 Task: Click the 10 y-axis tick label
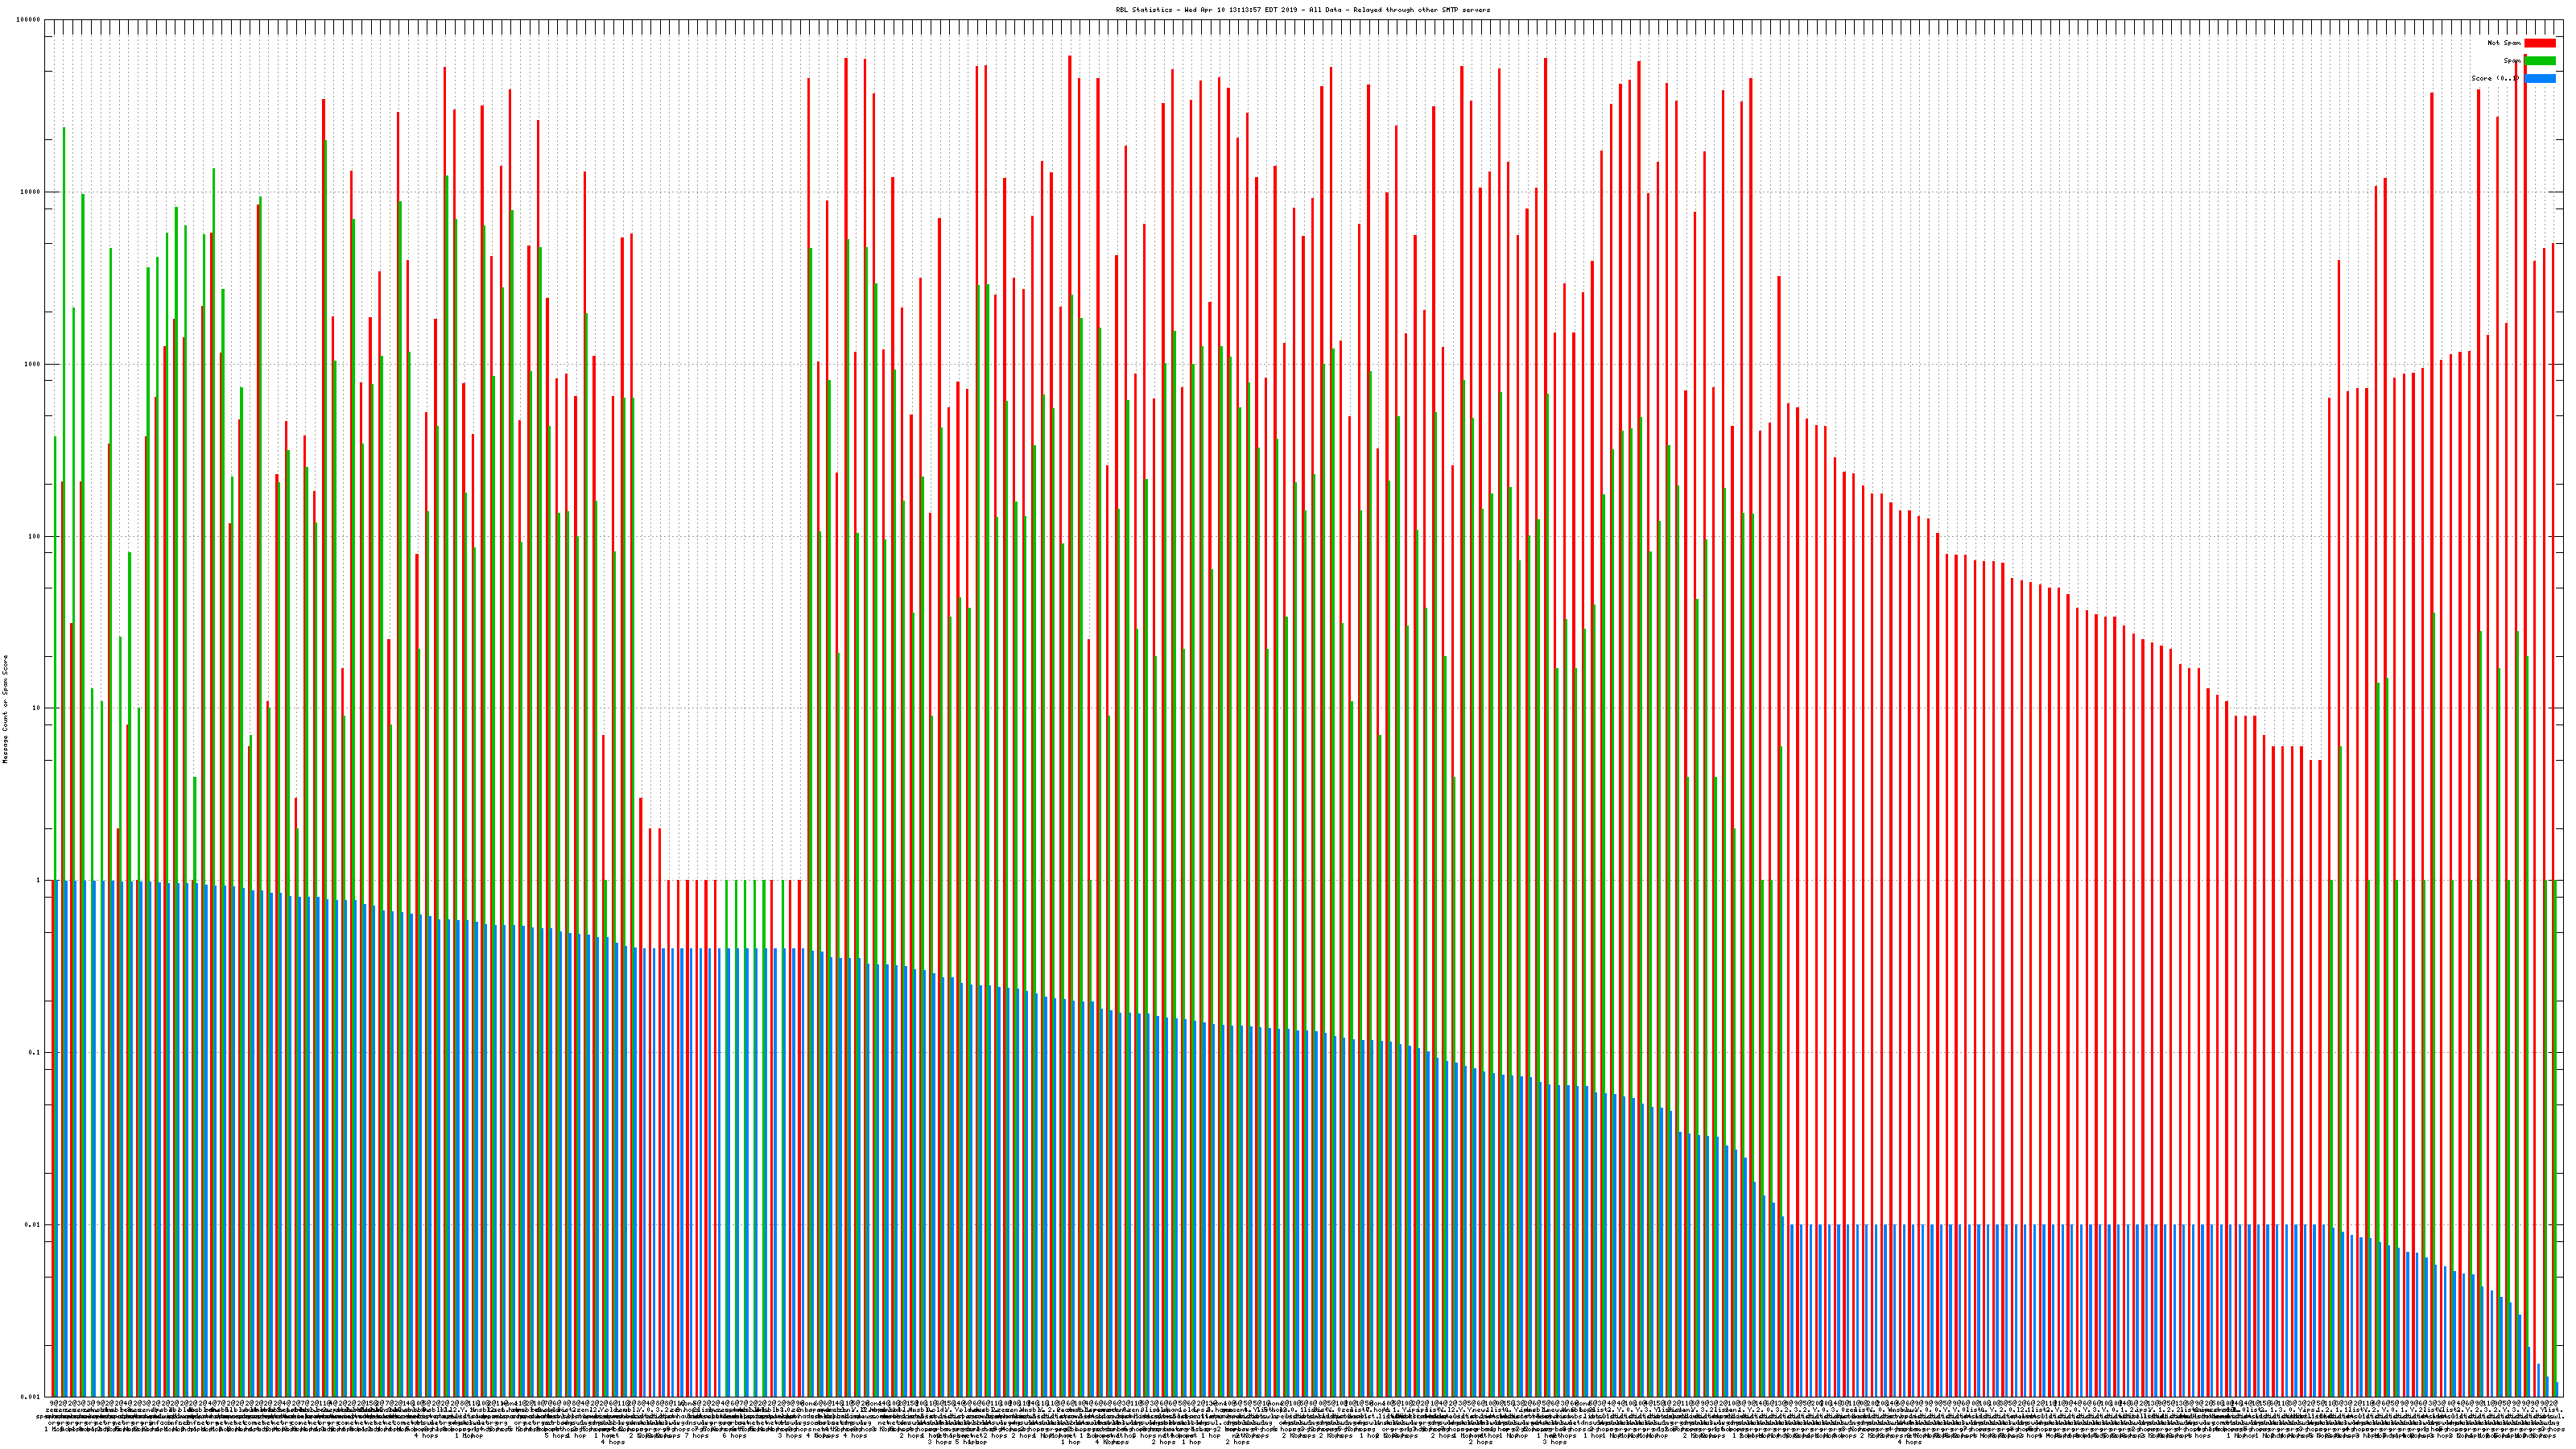point(37,708)
